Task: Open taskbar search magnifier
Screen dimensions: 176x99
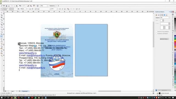Action: (5, 98)
